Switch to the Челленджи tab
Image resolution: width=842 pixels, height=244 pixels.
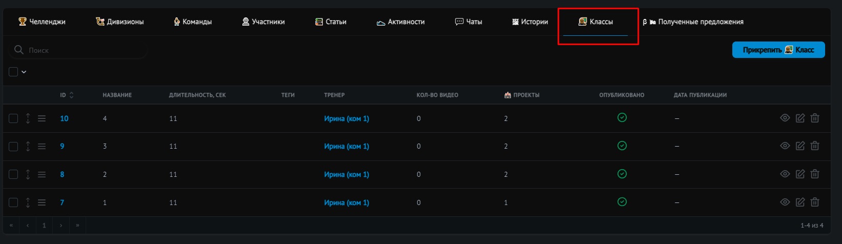(42, 22)
